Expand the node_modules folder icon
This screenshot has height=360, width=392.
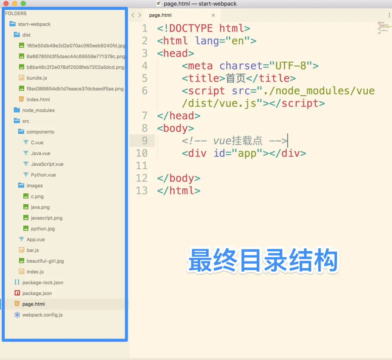coord(17,110)
